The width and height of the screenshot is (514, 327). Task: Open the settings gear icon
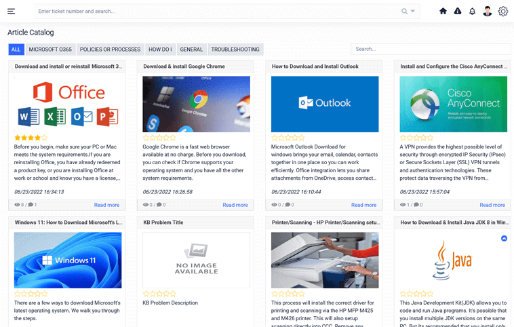point(503,12)
